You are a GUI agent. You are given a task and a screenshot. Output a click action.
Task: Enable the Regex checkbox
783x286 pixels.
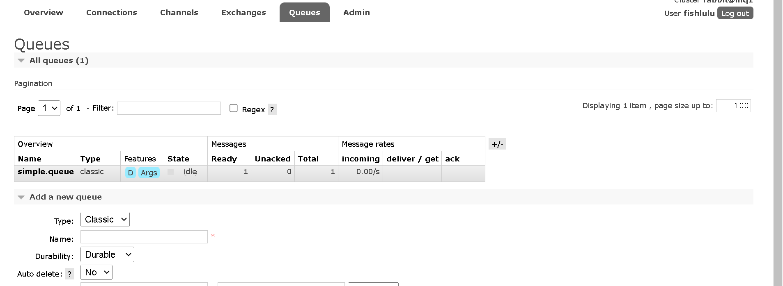tap(234, 108)
